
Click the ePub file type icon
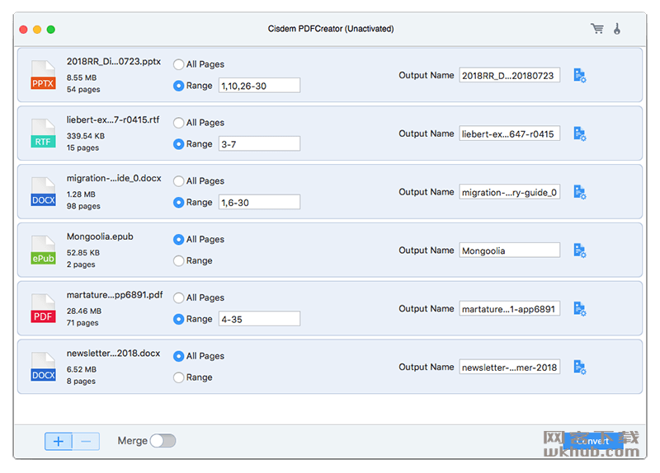tap(43, 251)
